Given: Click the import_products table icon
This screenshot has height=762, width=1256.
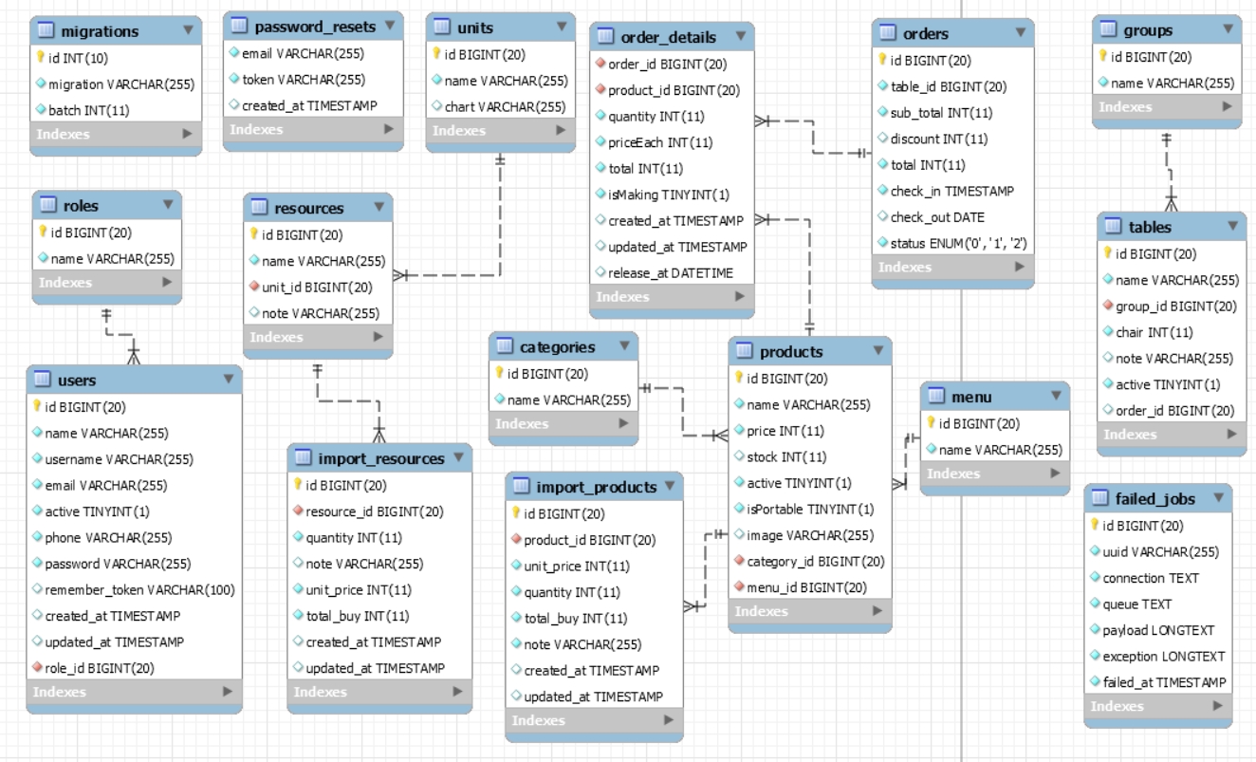Looking at the screenshot, I should coord(521,487).
